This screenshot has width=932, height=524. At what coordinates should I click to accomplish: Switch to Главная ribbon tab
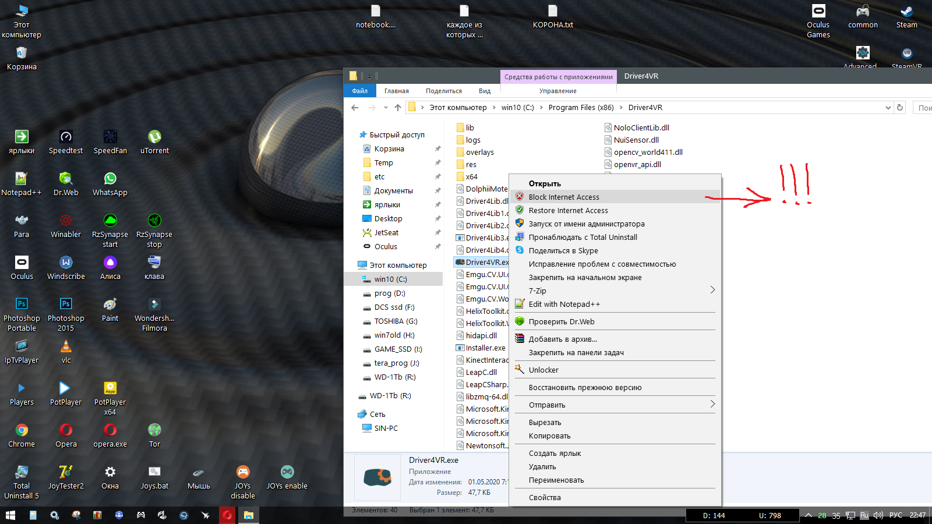coord(396,91)
